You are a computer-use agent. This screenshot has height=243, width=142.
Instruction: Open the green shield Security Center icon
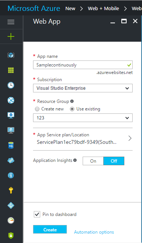pos(11,235)
